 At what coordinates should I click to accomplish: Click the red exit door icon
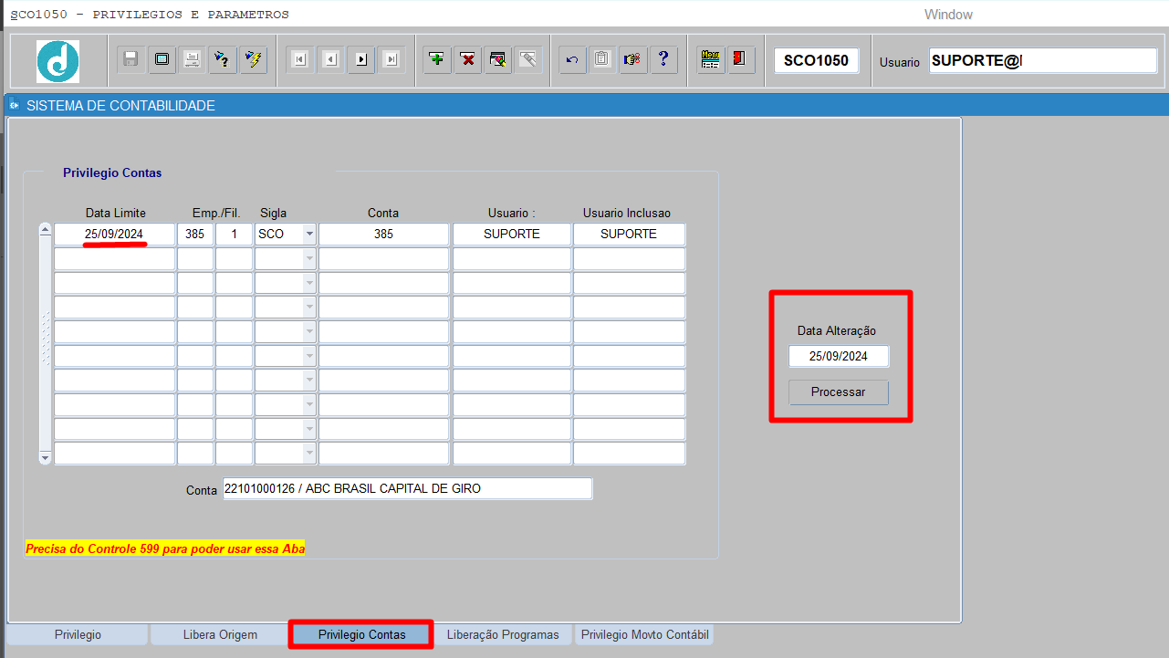(x=740, y=59)
